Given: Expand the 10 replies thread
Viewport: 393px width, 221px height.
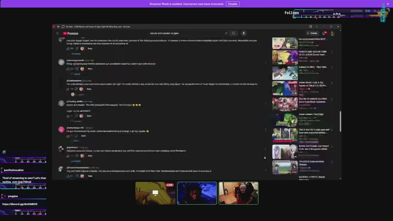Looking at the screenshot, I should (76, 54).
